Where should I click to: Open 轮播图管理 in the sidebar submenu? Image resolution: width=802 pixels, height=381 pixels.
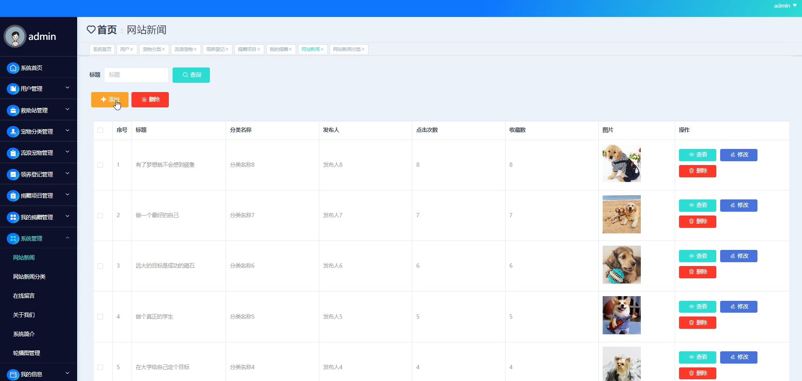click(x=27, y=353)
